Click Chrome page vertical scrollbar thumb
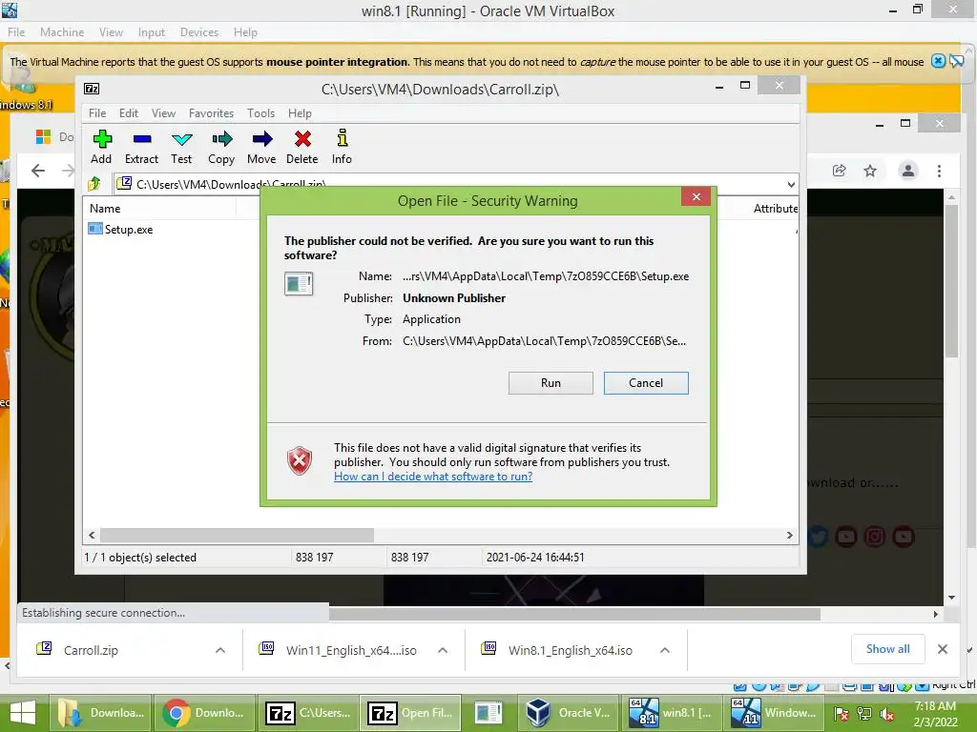The width and height of the screenshot is (977, 732). point(951,280)
